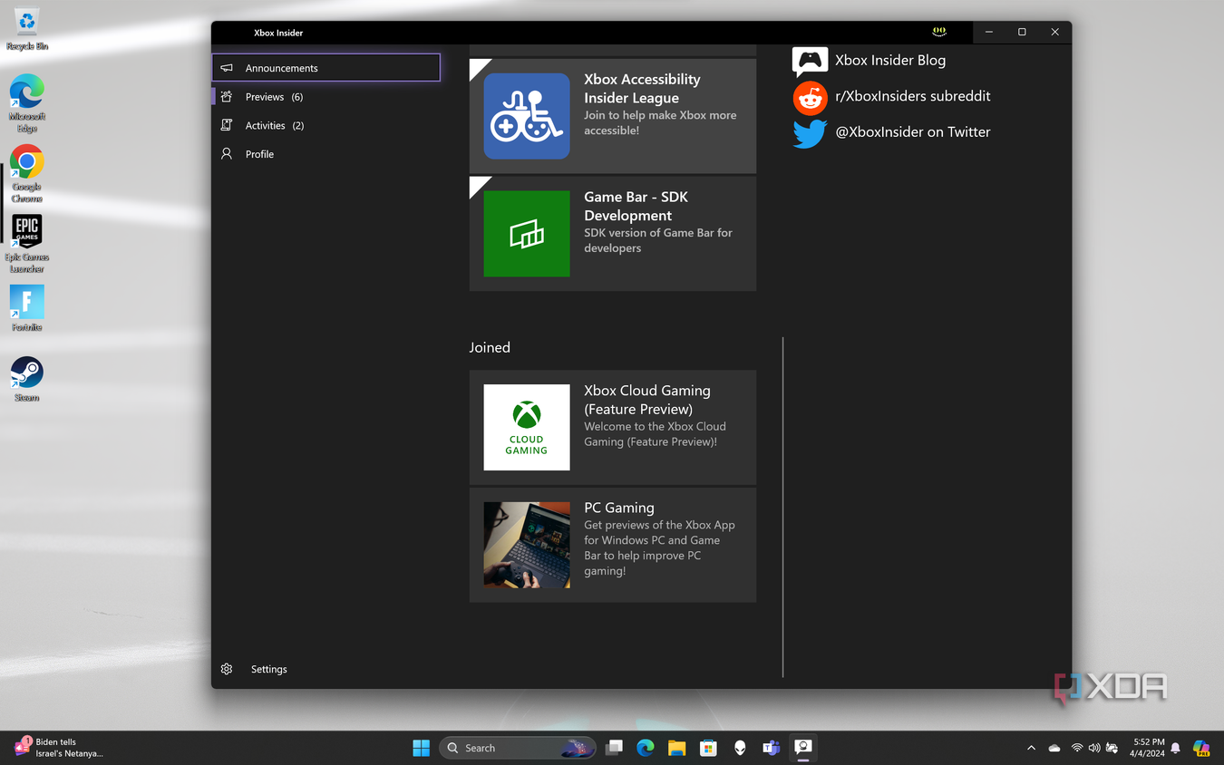1224x765 pixels.
Task: Click the feedback smiley face icon in title bar
Action: click(x=939, y=32)
